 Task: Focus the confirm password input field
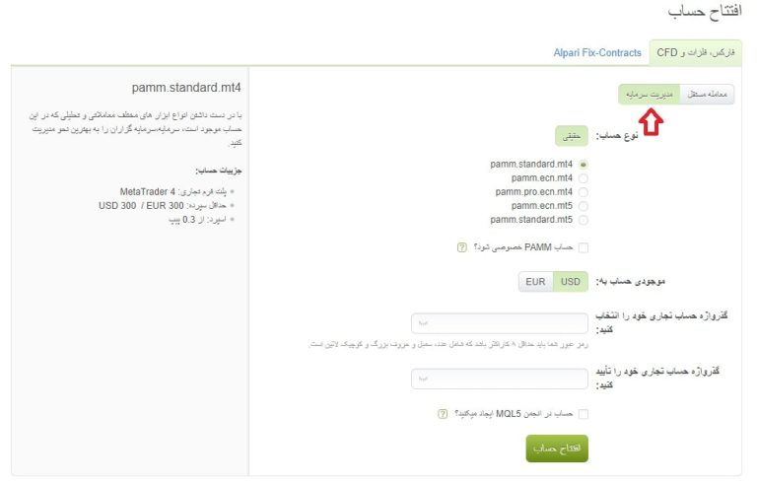point(500,379)
